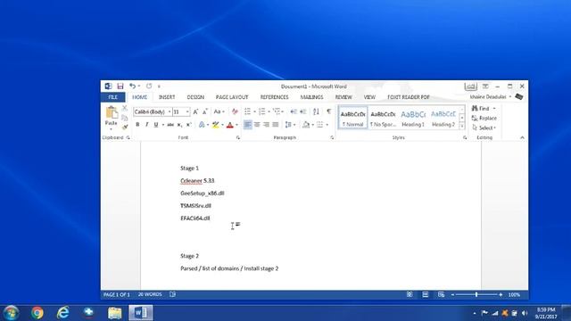Open line spacing options
The width and height of the screenshot is (571, 321).
(290, 125)
